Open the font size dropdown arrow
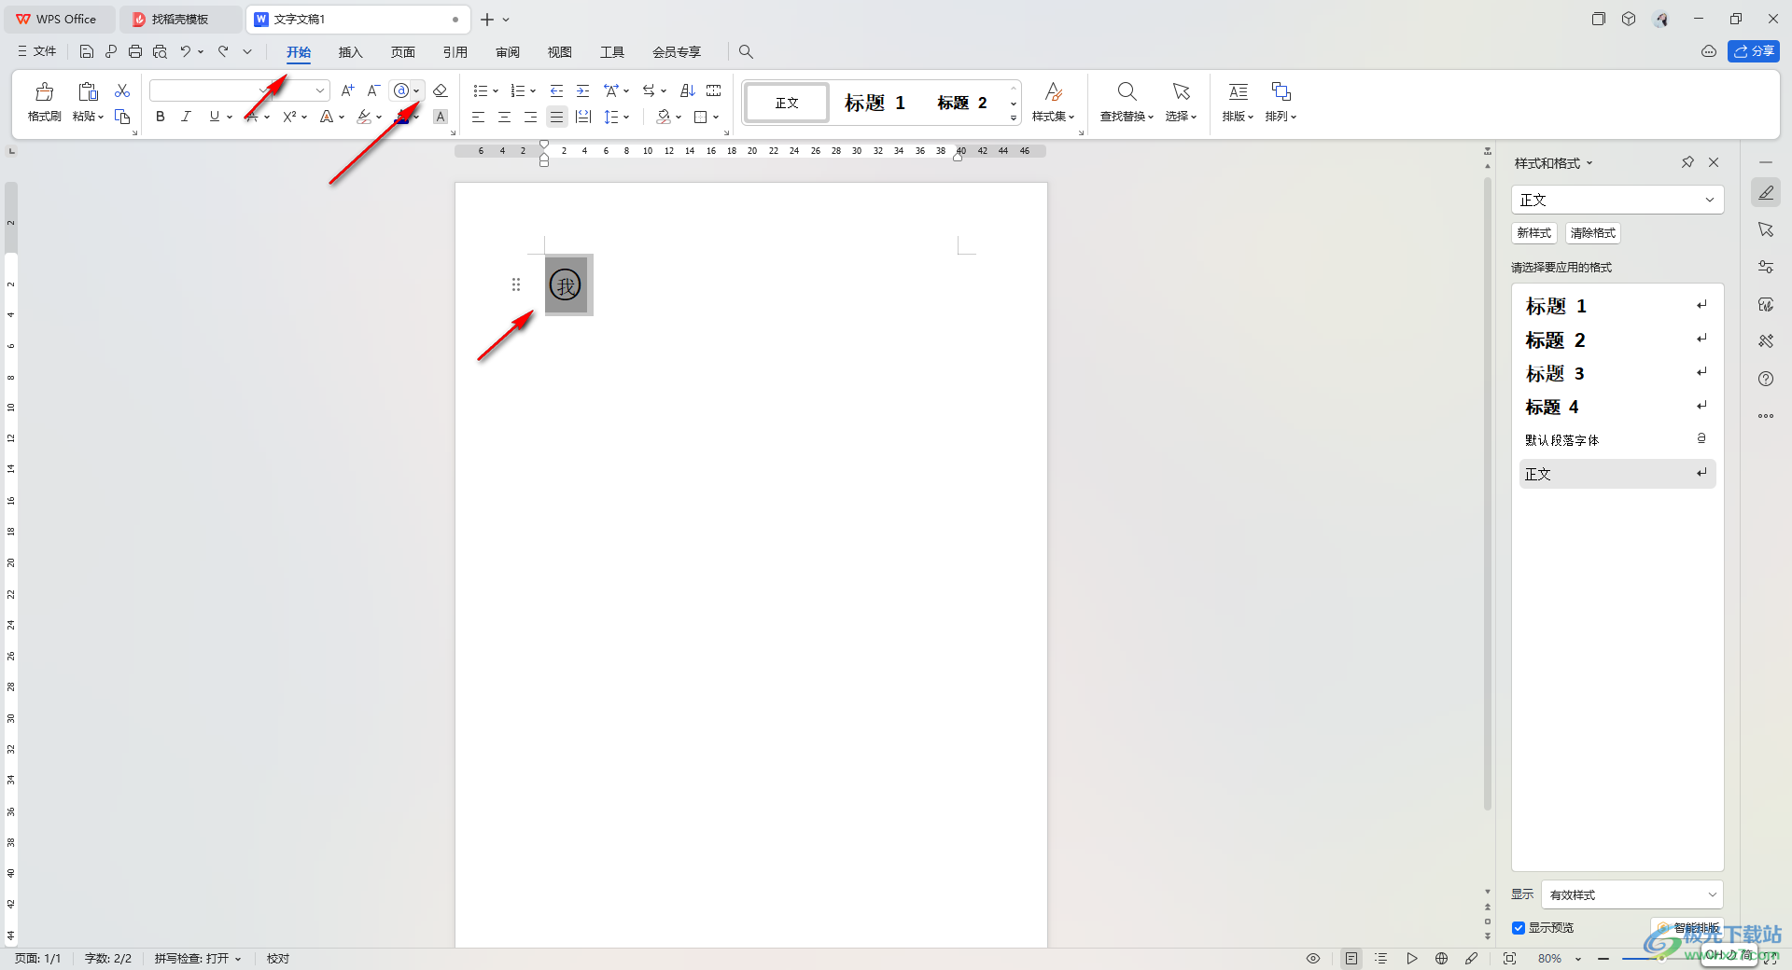This screenshot has width=1792, height=970. point(320,90)
